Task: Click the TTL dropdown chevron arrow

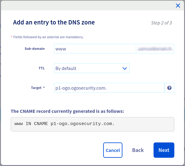Action: pos(125,68)
